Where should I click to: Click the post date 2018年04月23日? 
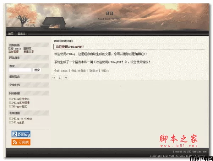point(64,41)
